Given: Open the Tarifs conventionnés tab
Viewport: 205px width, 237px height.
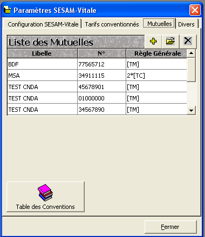Looking at the screenshot, I should point(112,24).
